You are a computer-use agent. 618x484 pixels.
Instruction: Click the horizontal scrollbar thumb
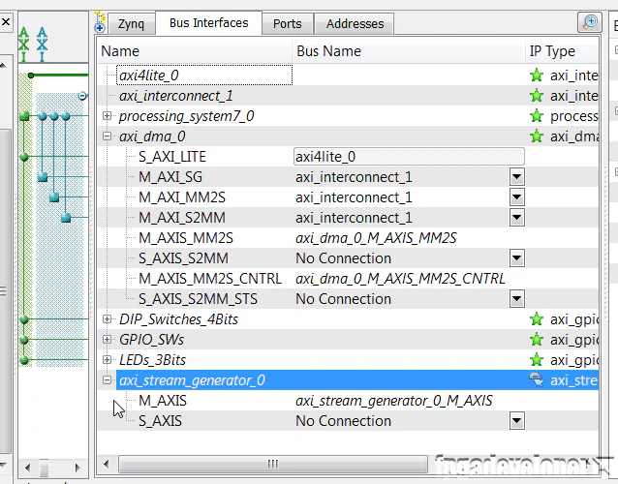coord(273,464)
